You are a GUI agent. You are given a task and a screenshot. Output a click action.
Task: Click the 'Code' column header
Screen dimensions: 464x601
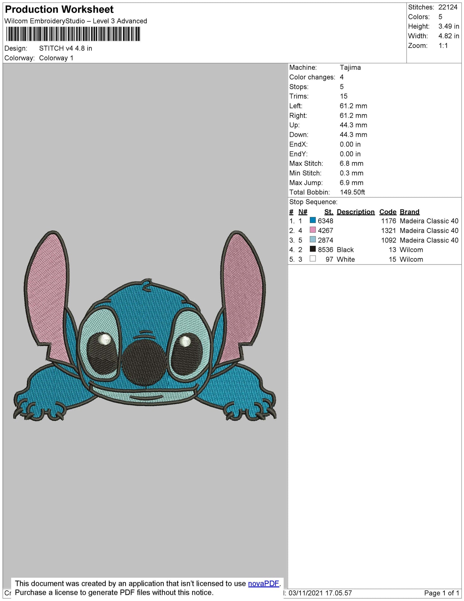point(388,212)
